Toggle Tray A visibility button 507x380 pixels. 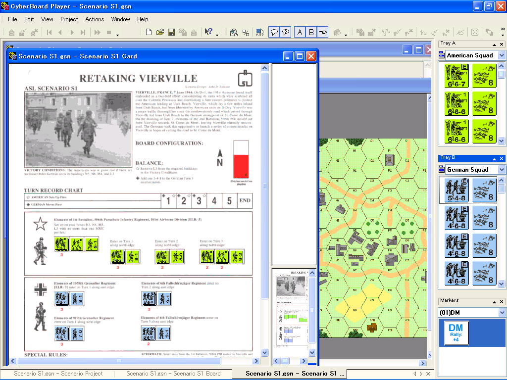pyautogui.click(x=300, y=32)
